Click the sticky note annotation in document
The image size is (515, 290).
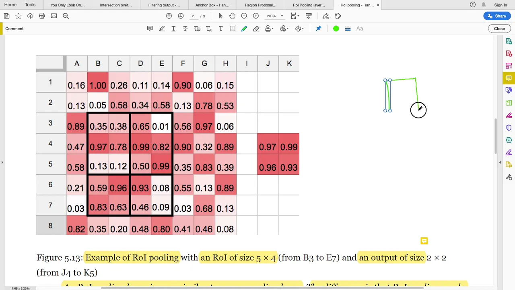click(x=424, y=241)
